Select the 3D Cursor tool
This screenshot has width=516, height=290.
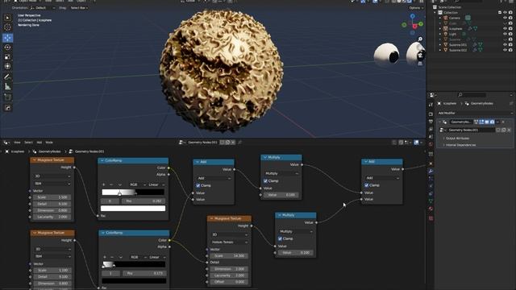click(7, 27)
